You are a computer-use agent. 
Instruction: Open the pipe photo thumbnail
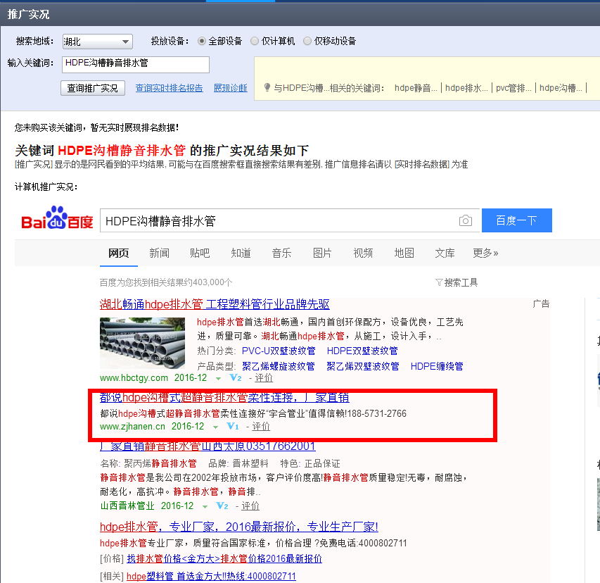click(142, 343)
